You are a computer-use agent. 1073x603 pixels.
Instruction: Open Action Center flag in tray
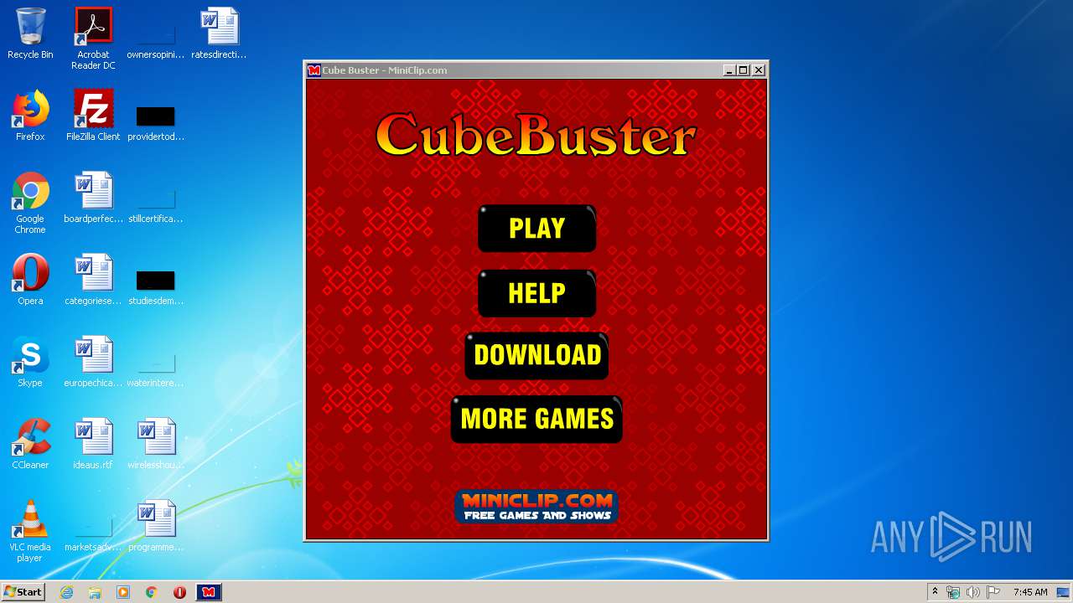(993, 592)
